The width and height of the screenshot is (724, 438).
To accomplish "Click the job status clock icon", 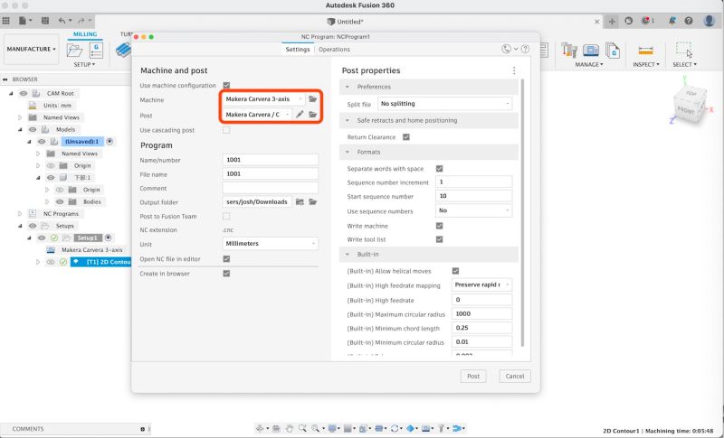I will point(628,21).
